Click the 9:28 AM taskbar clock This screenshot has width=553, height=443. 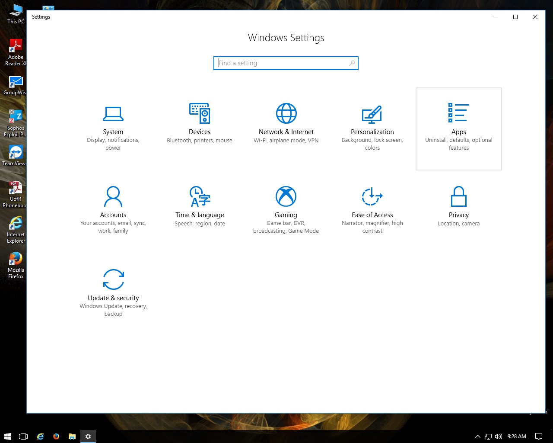517,437
